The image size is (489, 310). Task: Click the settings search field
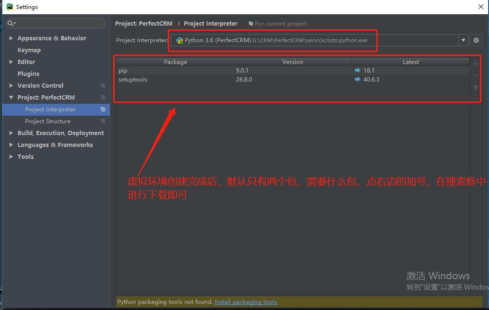[55, 23]
